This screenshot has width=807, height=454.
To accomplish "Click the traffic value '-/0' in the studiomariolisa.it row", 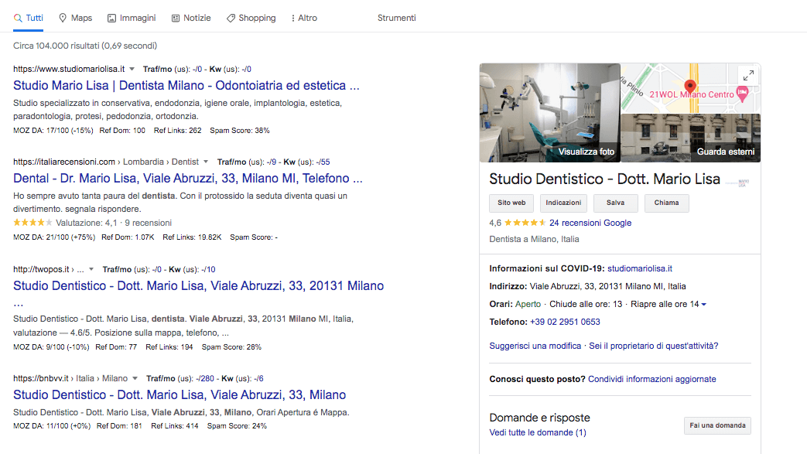I will (197, 69).
